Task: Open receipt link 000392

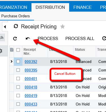Action: [31, 62]
